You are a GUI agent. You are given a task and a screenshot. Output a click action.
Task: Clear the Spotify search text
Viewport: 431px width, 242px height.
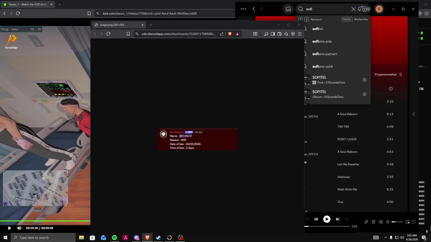[x=354, y=9]
